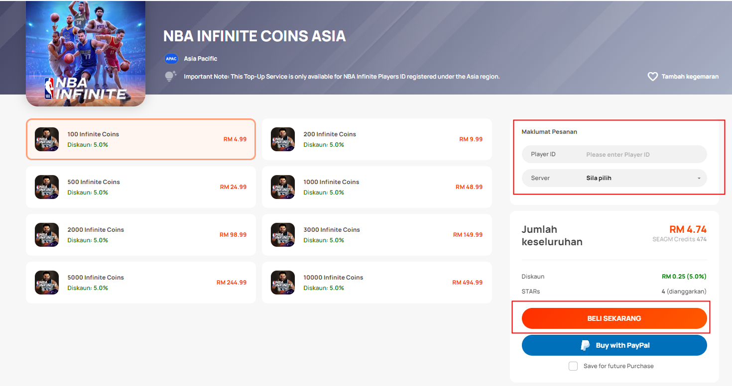The height and width of the screenshot is (386, 732).
Task: Click the RM 4.74 total amount
Action: (688, 229)
